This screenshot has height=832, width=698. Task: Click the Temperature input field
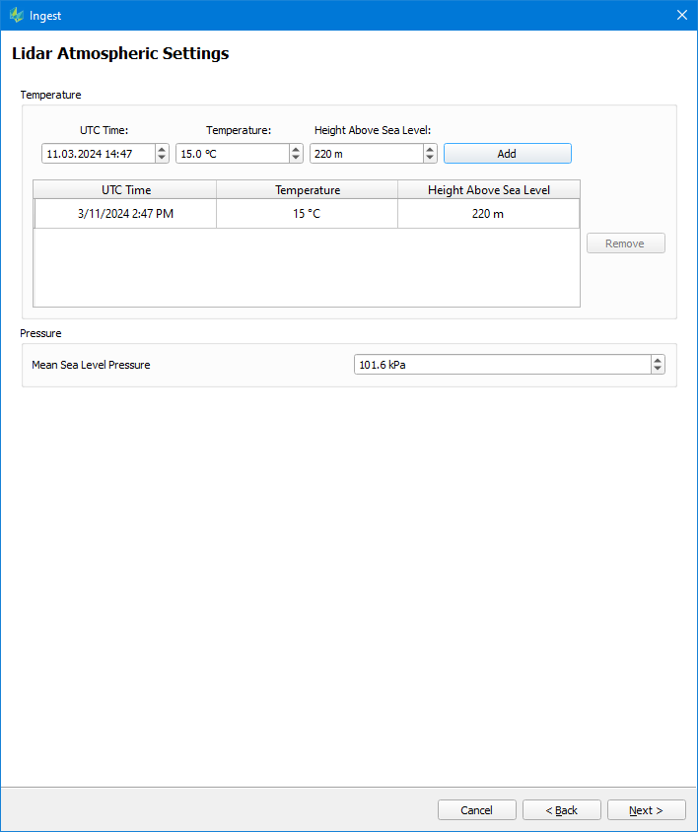(x=231, y=154)
